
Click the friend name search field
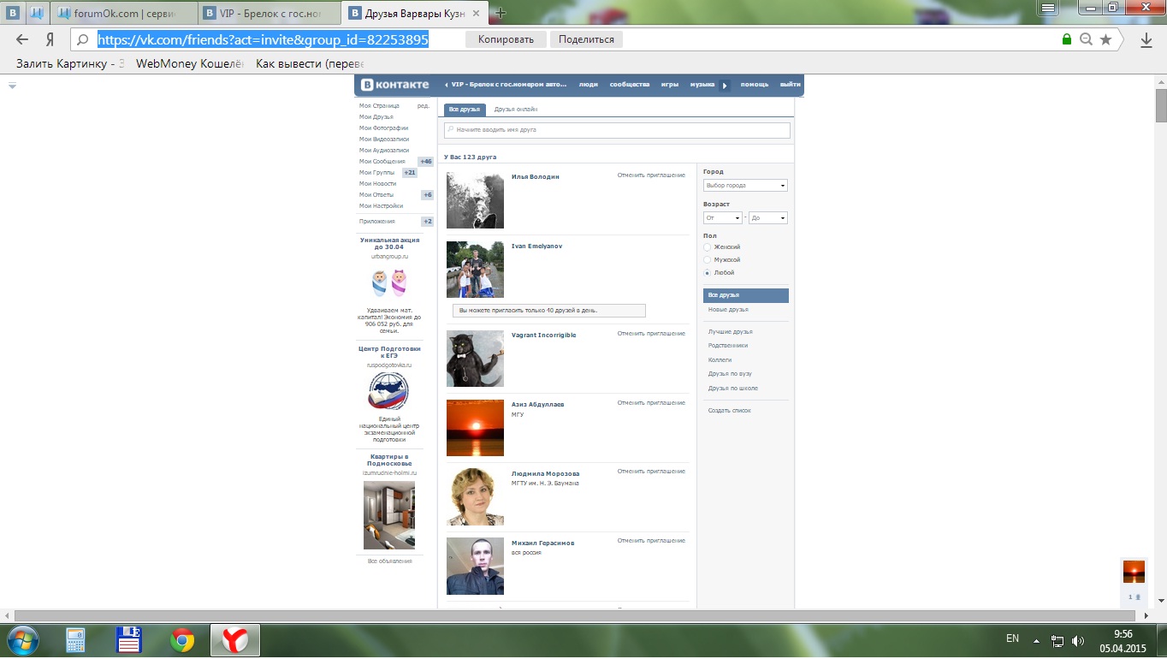[x=617, y=130]
